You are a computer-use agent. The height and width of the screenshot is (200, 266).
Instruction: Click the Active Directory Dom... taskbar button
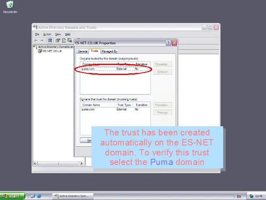73,196
